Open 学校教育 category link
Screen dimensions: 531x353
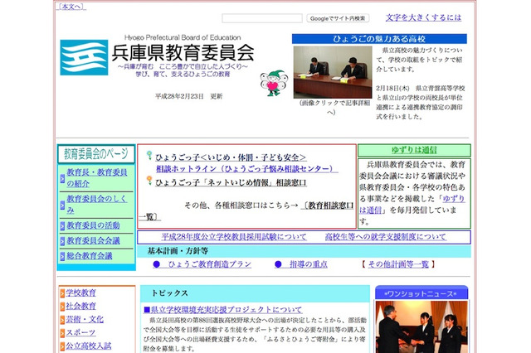81,293
